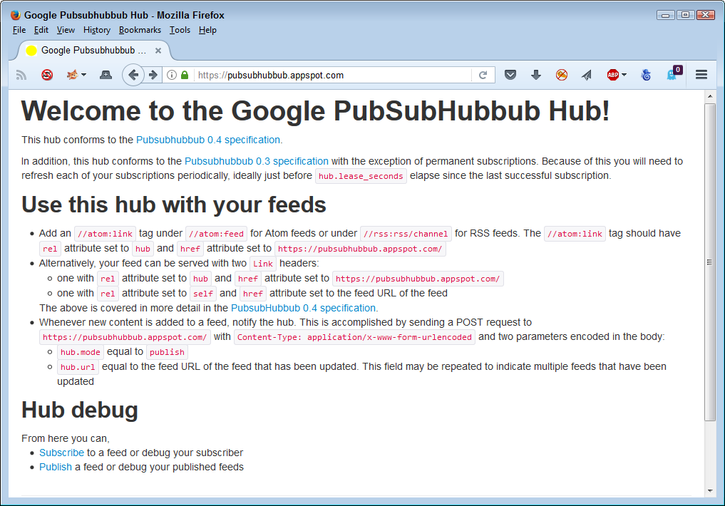Click the Content-Type application/x-www-form-urlencoded code

(x=354, y=337)
